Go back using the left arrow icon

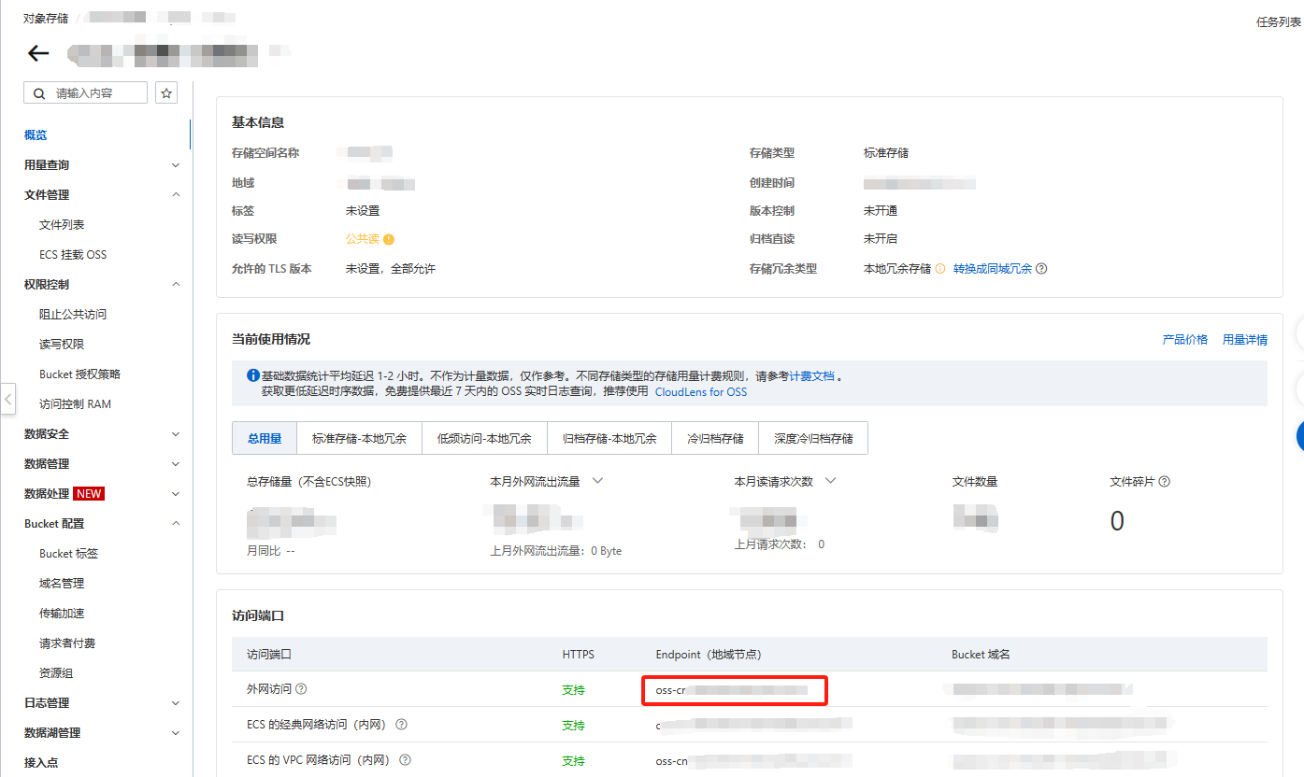tap(38, 53)
